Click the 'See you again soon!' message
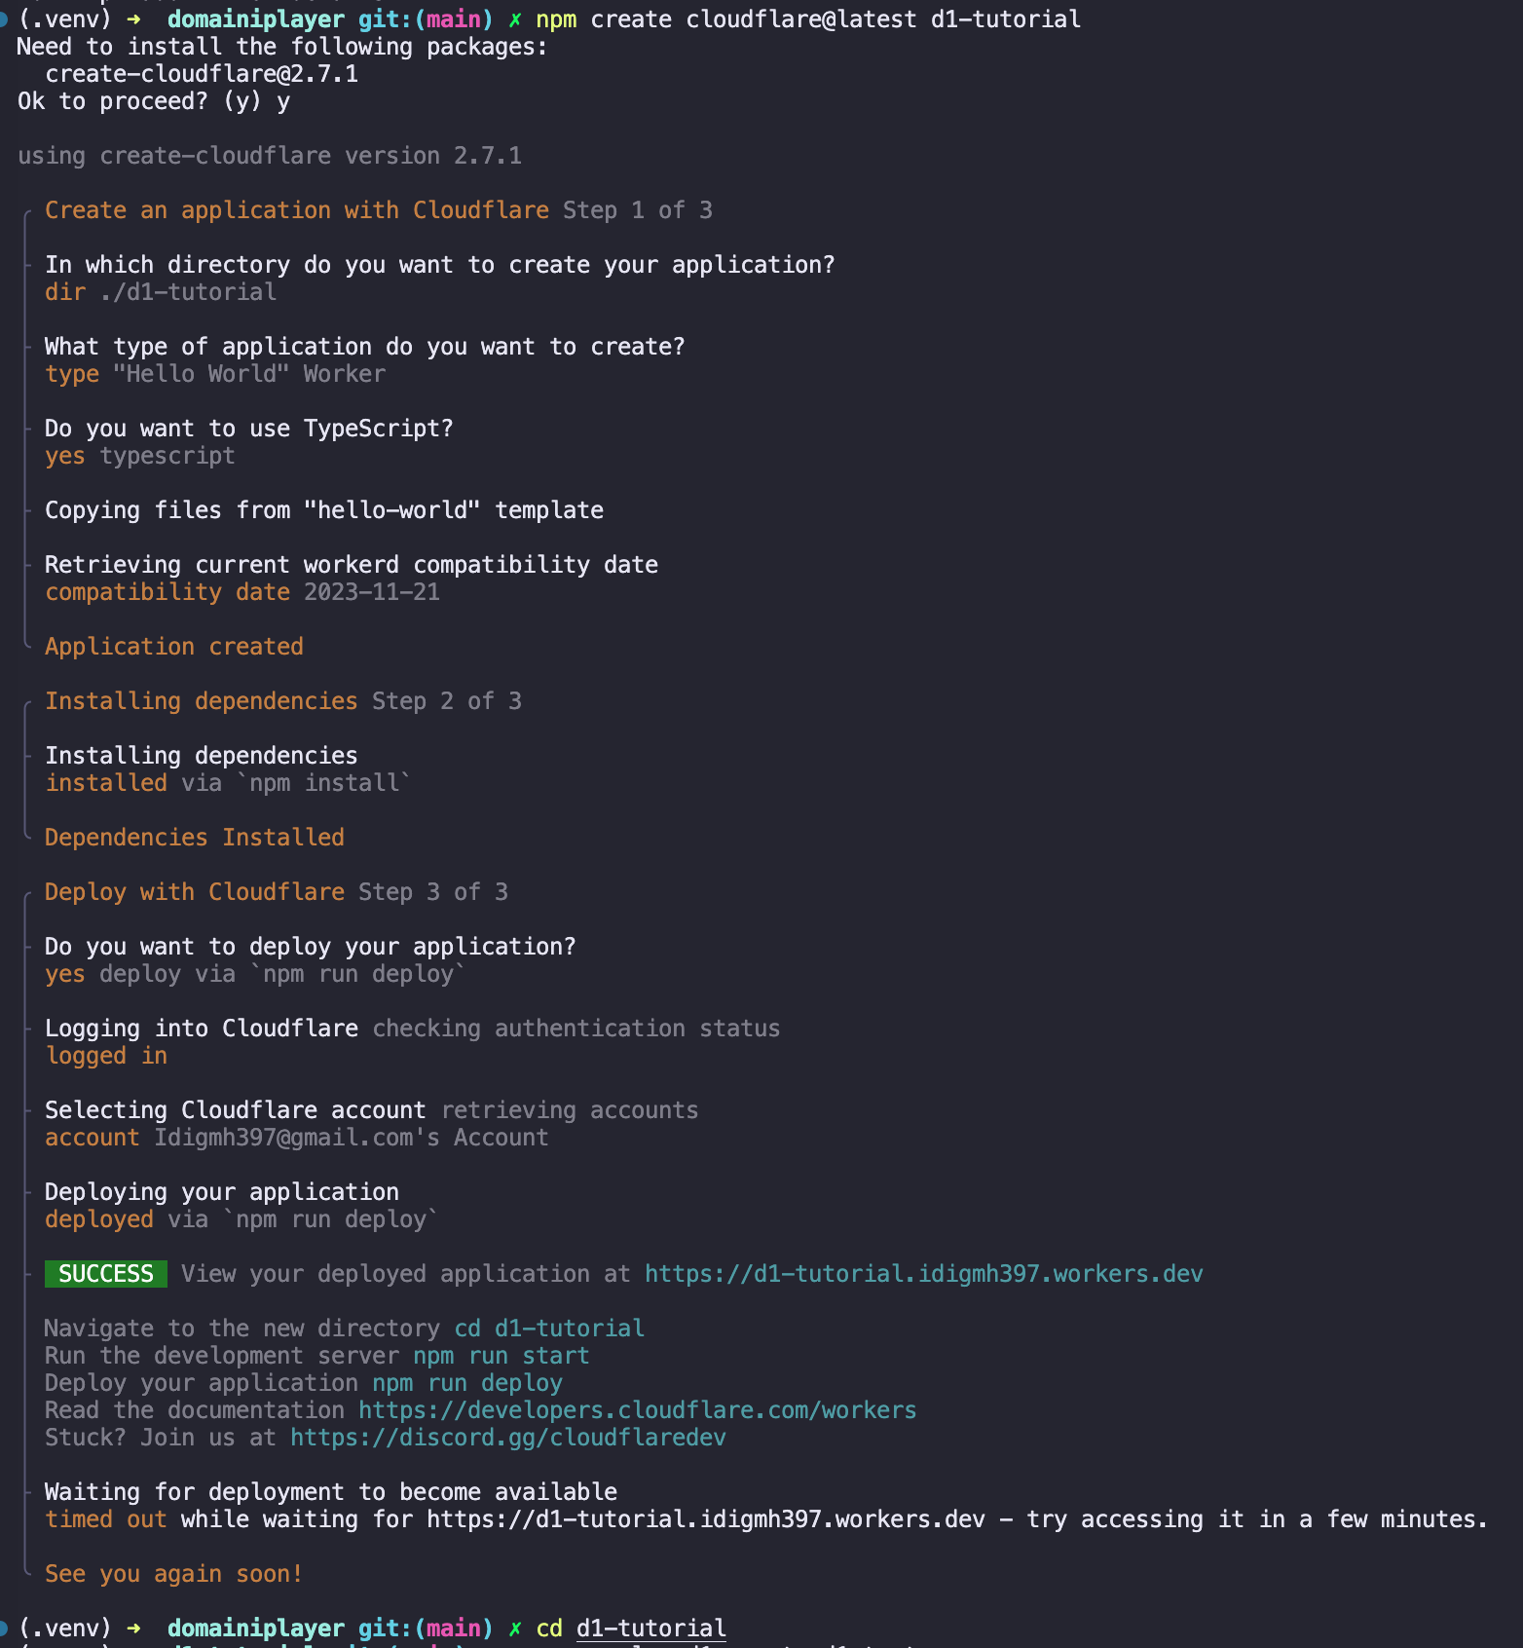This screenshot has width=1523, height=1648. click(173, 1574)
